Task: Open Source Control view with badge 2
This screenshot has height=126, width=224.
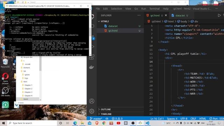Action: (x=92, y=37)
